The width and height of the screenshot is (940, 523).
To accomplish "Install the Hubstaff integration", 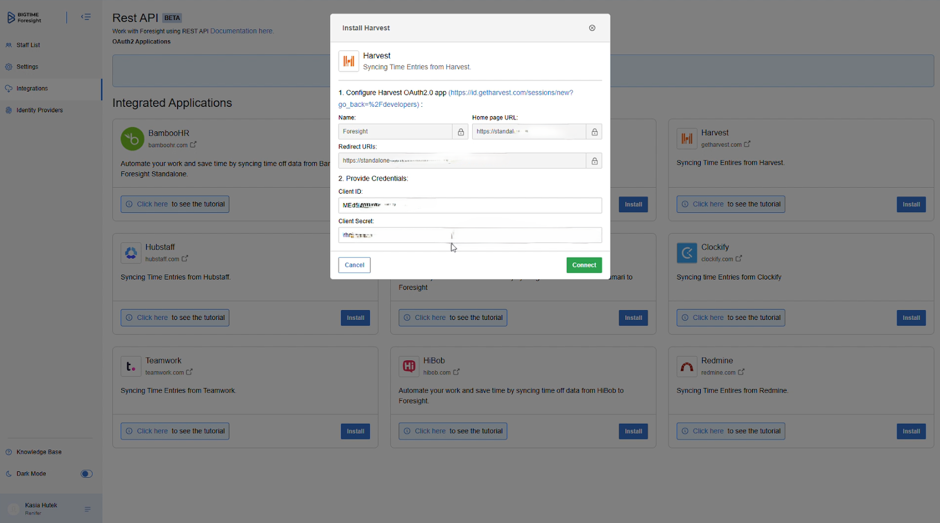I will pyautogui.click(x=355, y=318).
